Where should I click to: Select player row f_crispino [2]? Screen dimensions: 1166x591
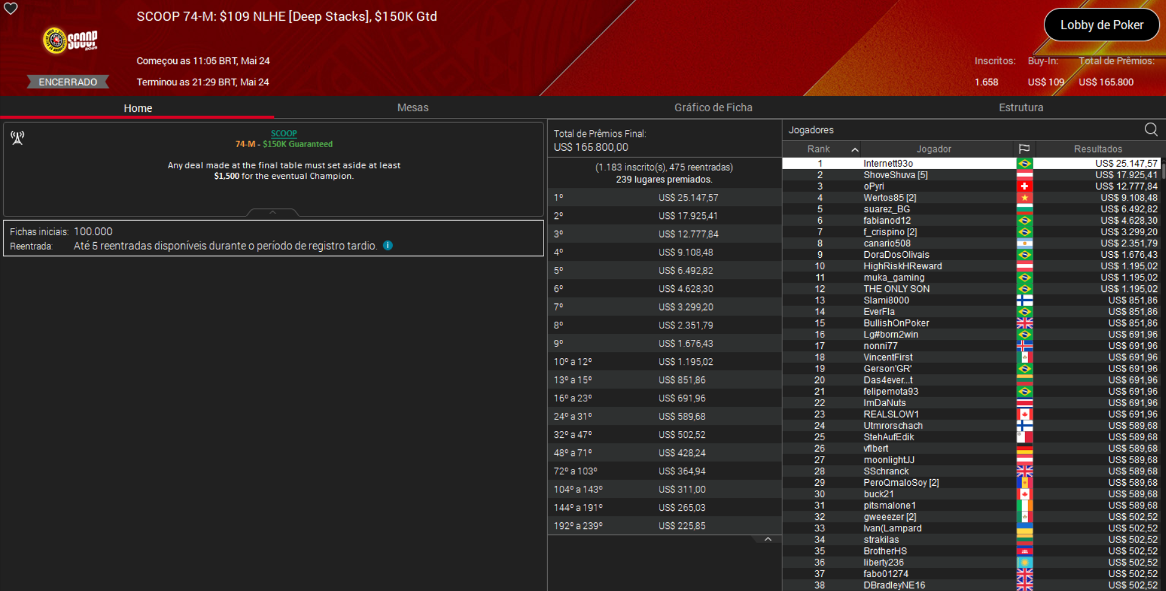[x=971, y=232]
